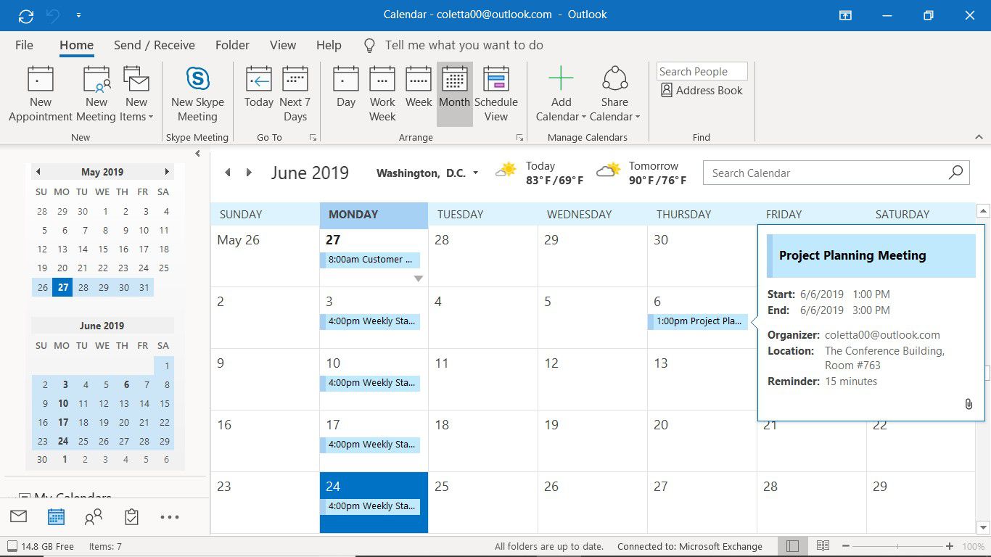Viewport: 991px width, 557px height.
Task: Click the Tuesday June 11 calendar cell
Action: (x=483, y=379)
